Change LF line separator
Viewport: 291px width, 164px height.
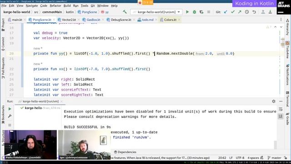pyautogui.click(x=231, y=158)
